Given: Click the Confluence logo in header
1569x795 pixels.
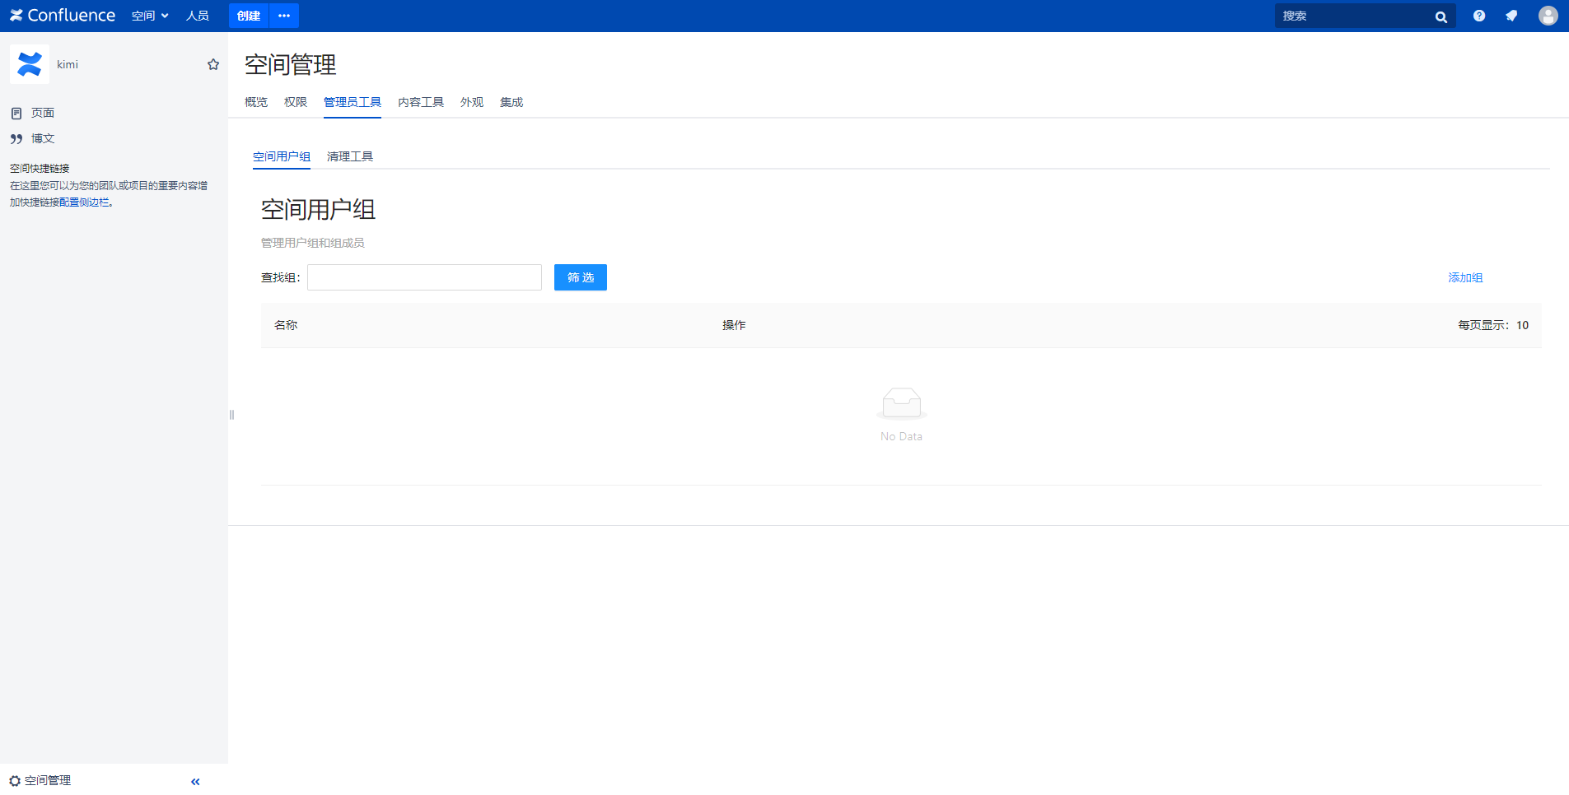Looking at the screenshot, I should [63, 16].
